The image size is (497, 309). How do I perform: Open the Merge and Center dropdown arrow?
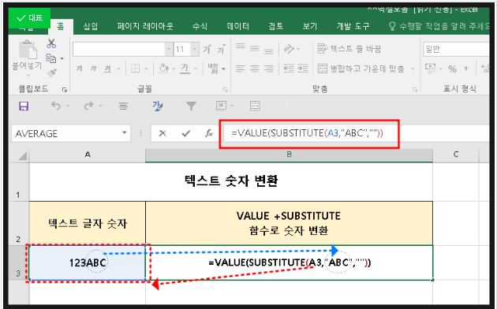tap(413, 69)
